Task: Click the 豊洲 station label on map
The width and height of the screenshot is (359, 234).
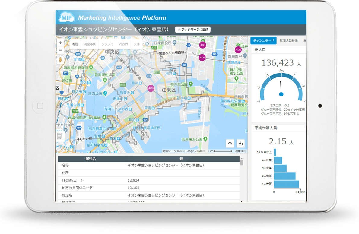Action: pyautogui.click(x=137, y=83)
